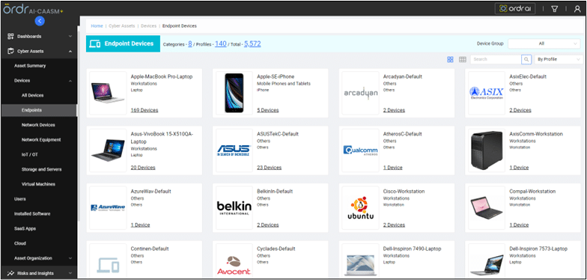
Task: Click the AzureWave logo thumbnail
Action: (108, 208)
